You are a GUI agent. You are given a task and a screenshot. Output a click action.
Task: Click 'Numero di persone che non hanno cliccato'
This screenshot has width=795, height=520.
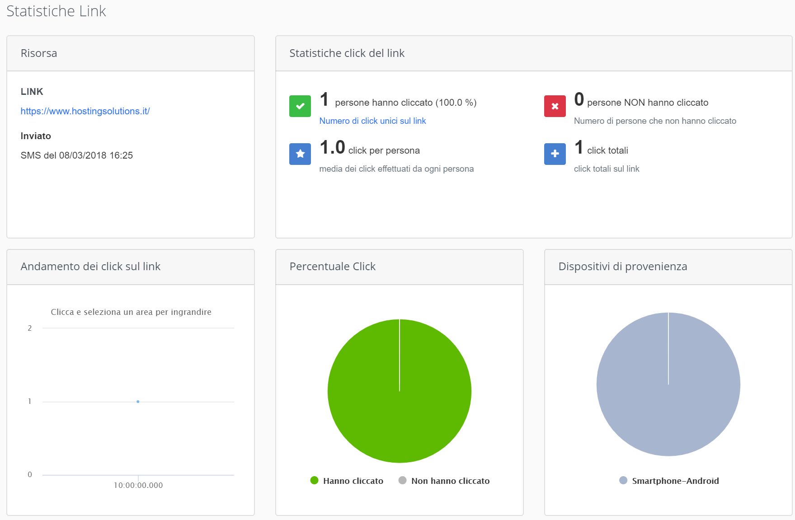(x=655, y=121)
